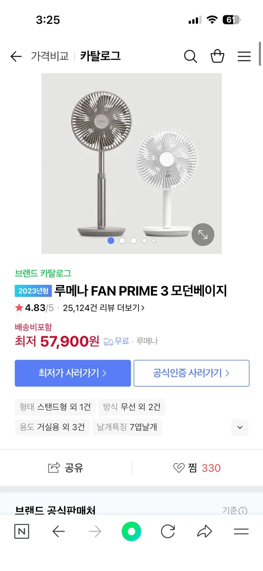Image resolution: width=263 pixels, height=571 pixels.
Task: Select the 카탈로그 tab
Action: tap(100, 56)
